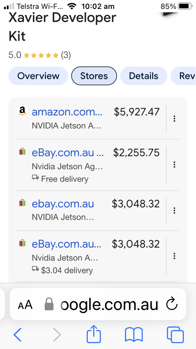Reload the page with the refresh icon
Screen dimensions: 196x349
[172, 304]
